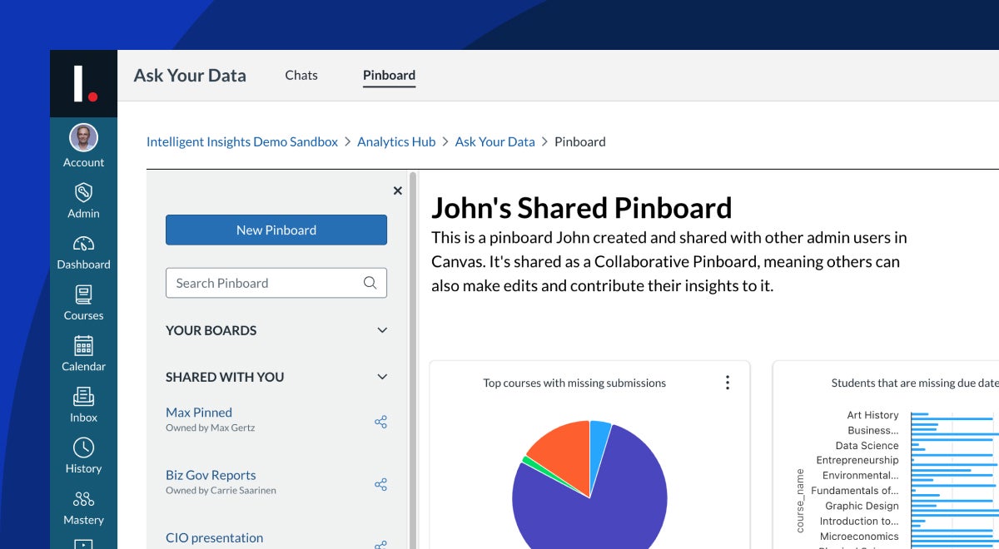Viewport: 999px width, 549px height.
Task: Click share icon for Max Pinned board
Action: pyautogui.click(x=380, y=422)
